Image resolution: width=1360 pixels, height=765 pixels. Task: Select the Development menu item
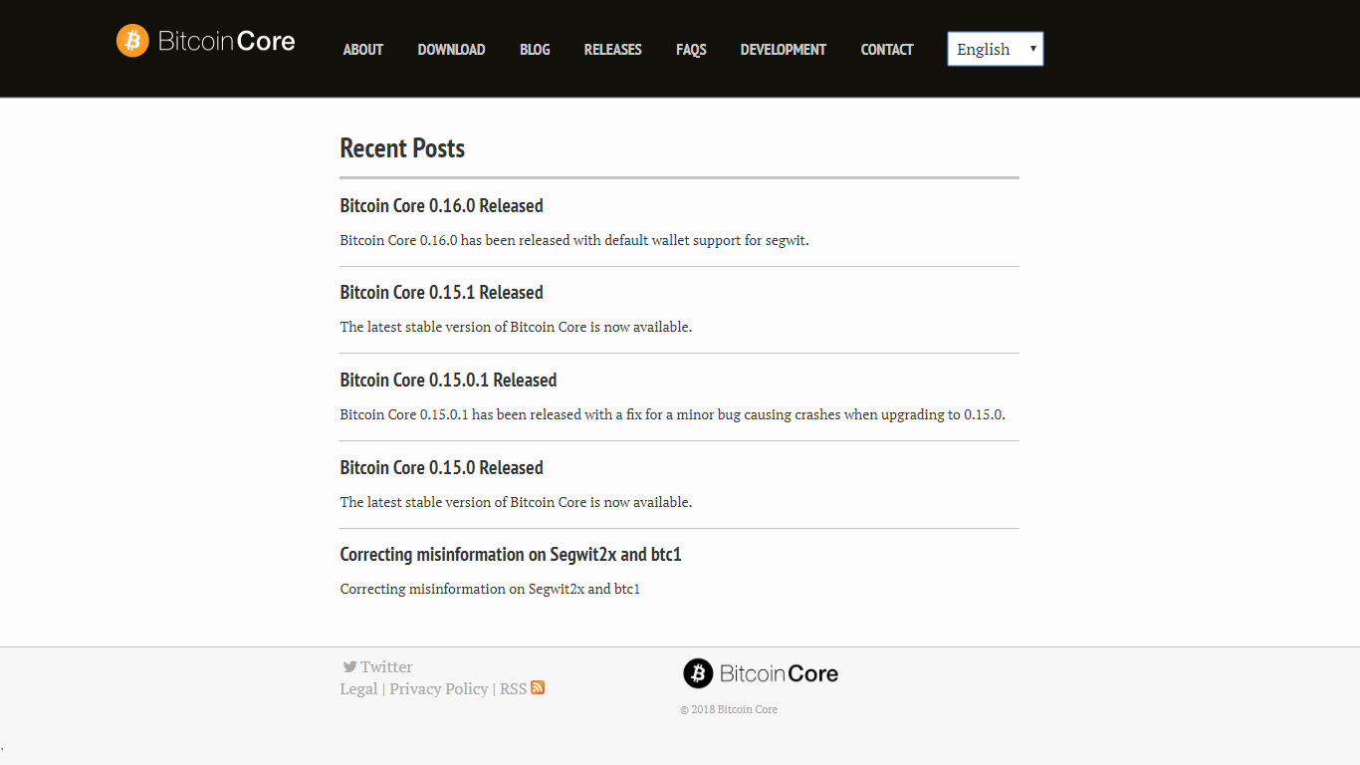784,50
